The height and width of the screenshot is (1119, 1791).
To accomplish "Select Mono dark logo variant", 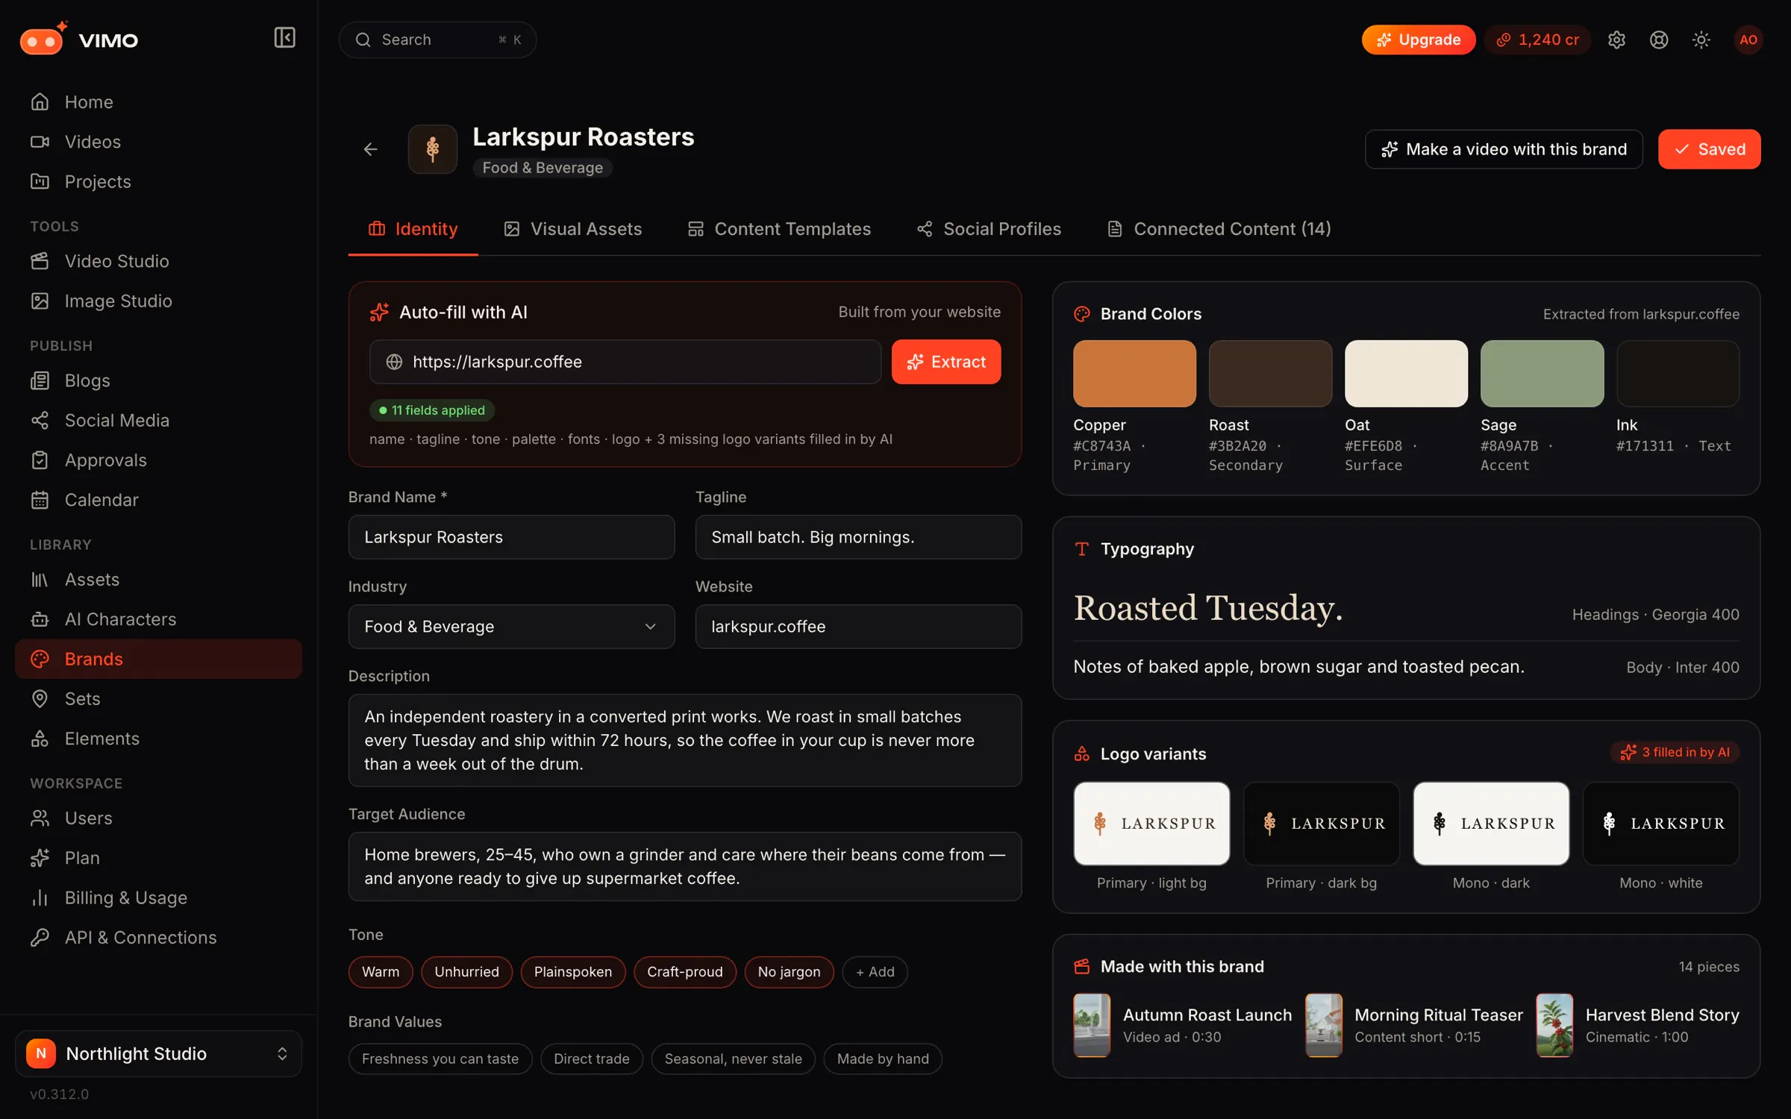I will pyautogui.click(x=1491, y=824).
